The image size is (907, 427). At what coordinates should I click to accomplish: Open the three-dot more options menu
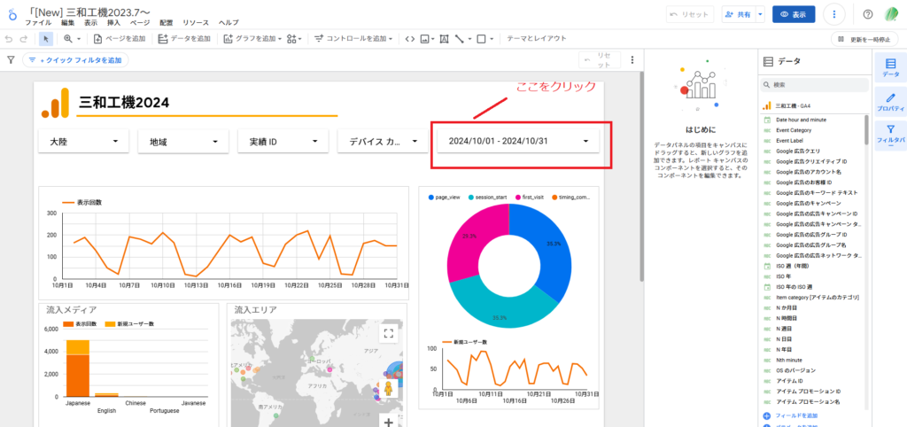coord(833,14)
